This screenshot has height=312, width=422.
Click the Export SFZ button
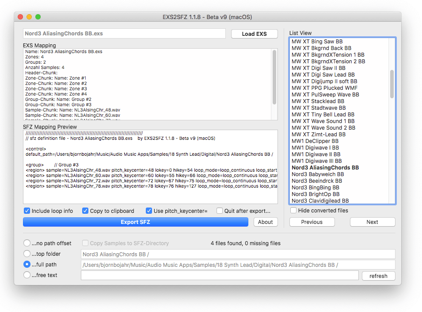pyautogui.click(x=135, y=222)
